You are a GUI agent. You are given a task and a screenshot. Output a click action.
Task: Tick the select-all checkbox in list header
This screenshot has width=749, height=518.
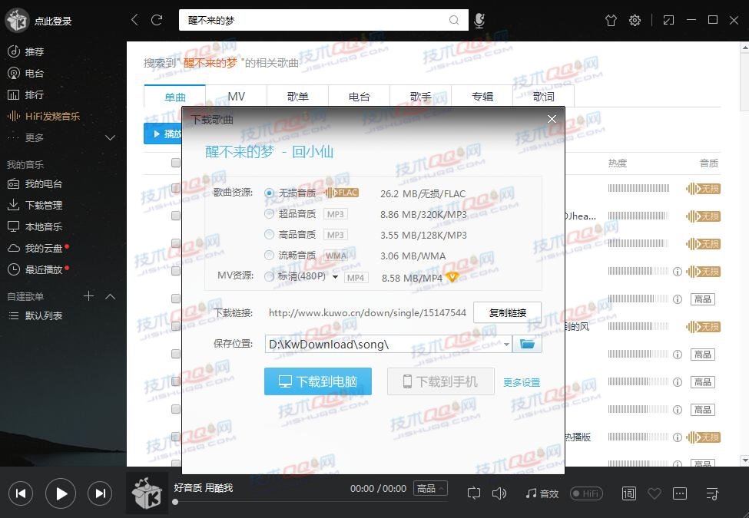coord(176,163)
